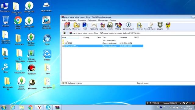This screenshot has width=195, height=110.
Task: Select the Новая папка (3) desktop folder
Action: click(x=16, y=9)
